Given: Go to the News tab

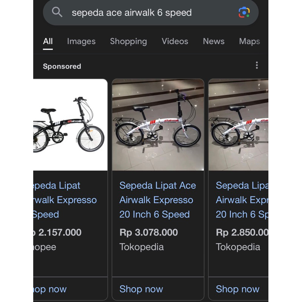Looking at the screenshot, I should (x=214, y=42).
